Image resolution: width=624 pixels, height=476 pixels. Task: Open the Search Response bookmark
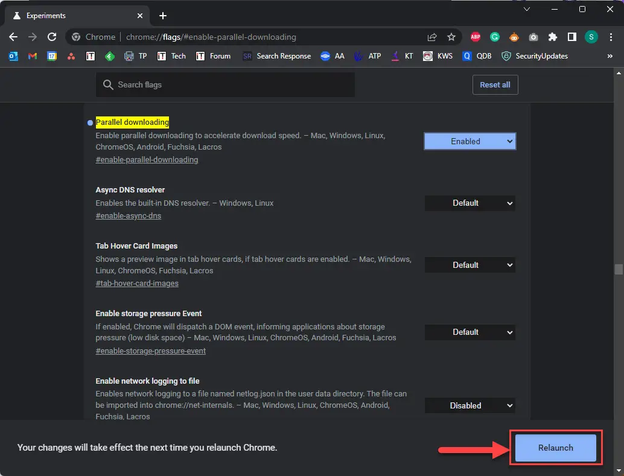click(x=276, y=56)
